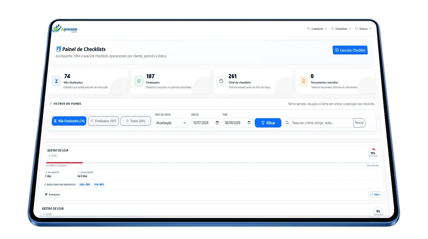Click the Checklists dropdown caret
The width and height of the screenshot is (428, 239).
[350, 29]
